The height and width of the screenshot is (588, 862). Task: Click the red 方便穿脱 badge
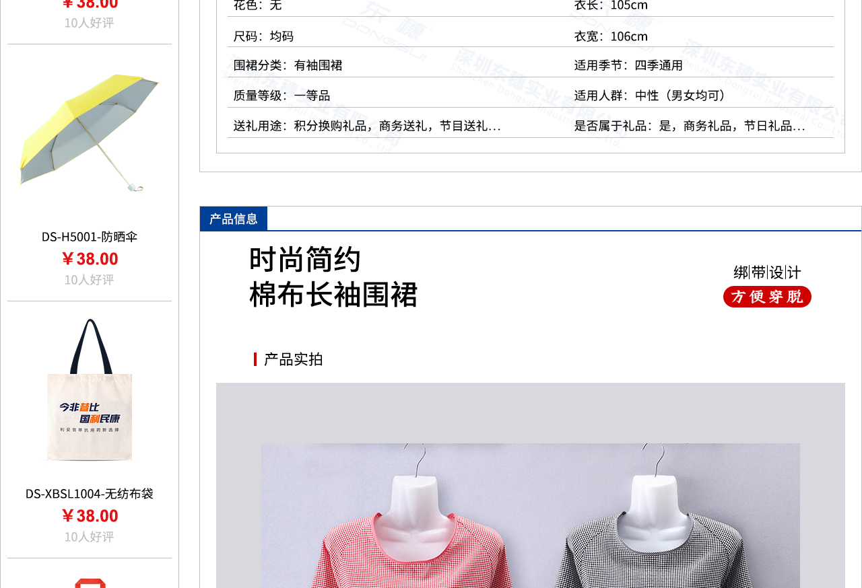[x=767, y=297]
